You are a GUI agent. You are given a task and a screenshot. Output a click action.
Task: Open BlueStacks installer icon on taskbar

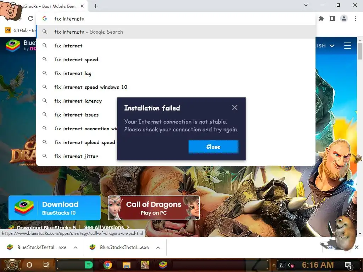click(163, 265)
